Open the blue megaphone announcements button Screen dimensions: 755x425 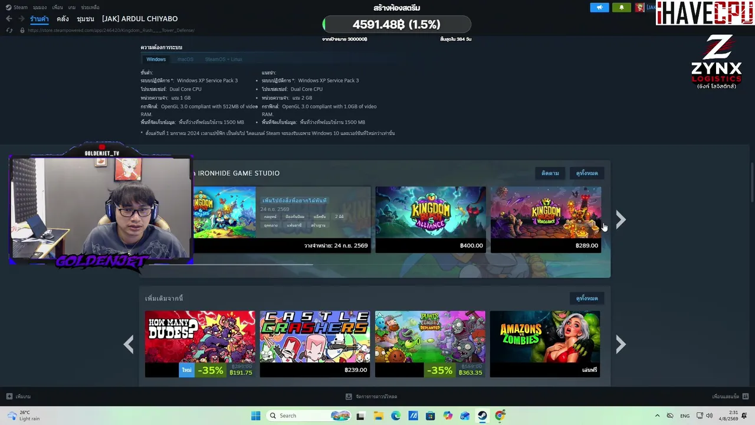coord(599,7)
